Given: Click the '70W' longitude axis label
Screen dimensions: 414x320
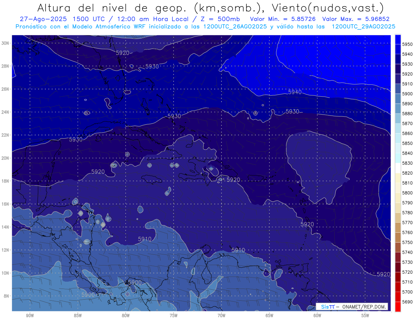Looking at the screenshot, I should pyautogui.click(x=221, y=316).
